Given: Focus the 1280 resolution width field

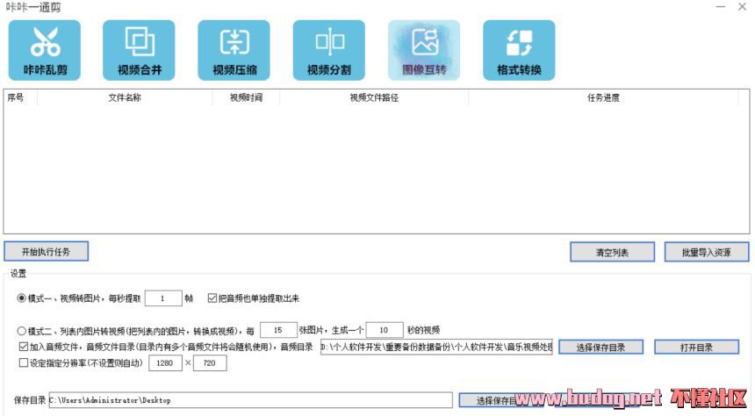Looking at the screenshot, I should tap(165, 362).
